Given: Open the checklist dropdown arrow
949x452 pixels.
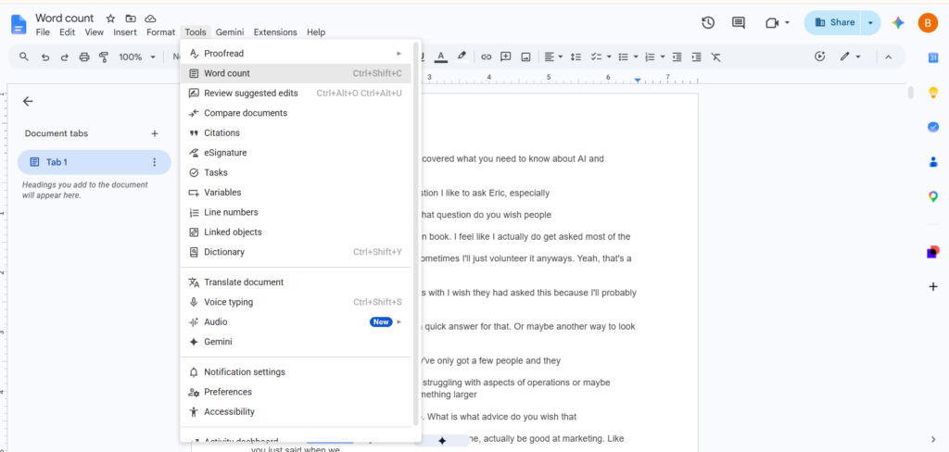Looking at the screenshot, I should [608, 56].
